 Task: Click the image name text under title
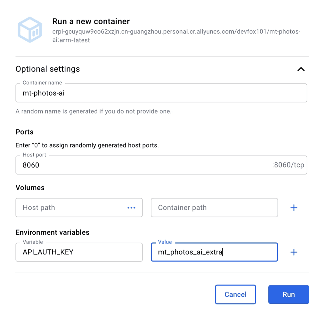click(176, 36)
